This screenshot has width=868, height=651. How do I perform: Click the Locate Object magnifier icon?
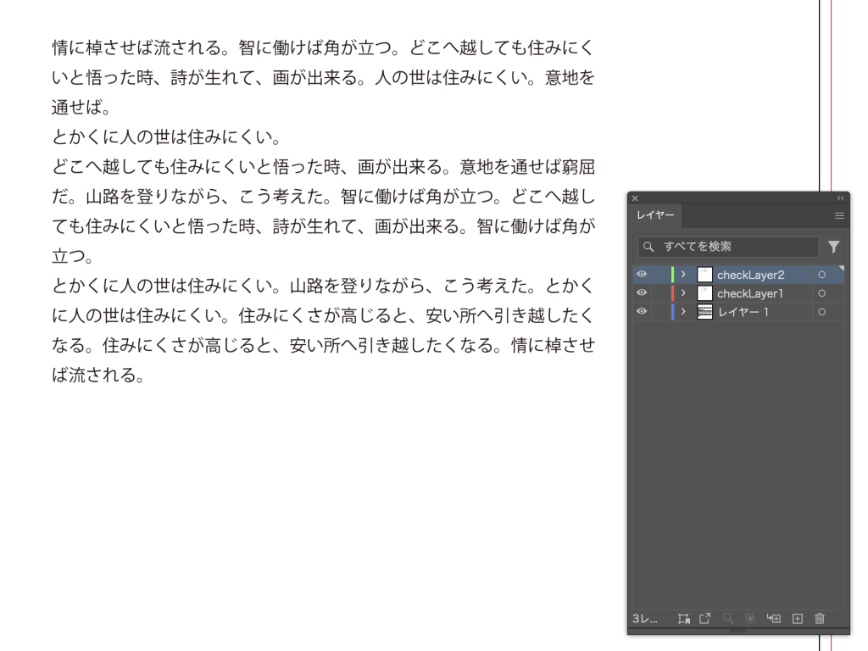(728, 619)
